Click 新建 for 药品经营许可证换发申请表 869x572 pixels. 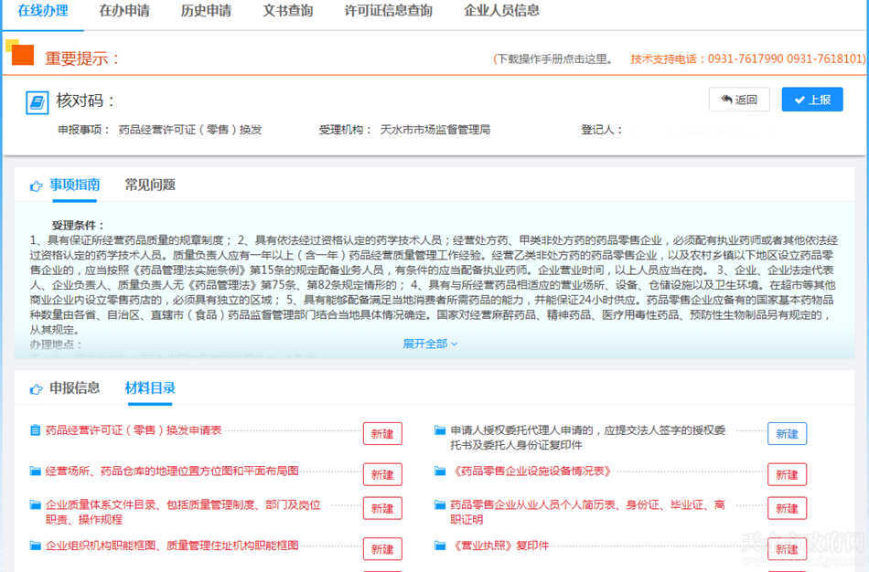(x=382, y=434)
